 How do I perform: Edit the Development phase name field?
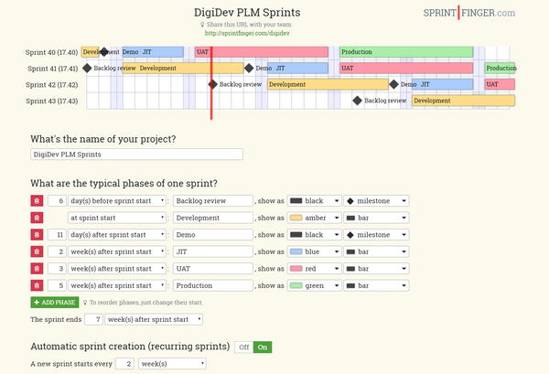pyautogui.click(x=213, y=218)
